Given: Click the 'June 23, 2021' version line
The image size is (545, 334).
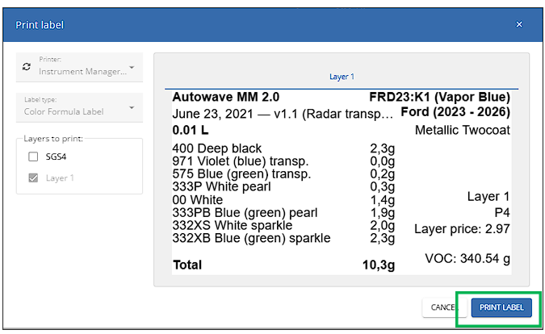Looking at the screenshot, I should point(283,114).
